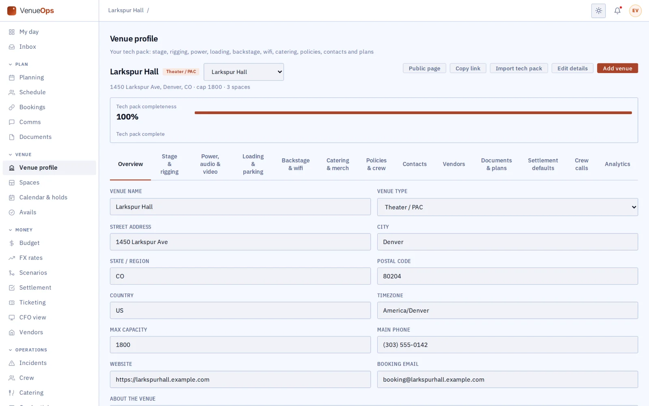649x406 pixels.
Task: Collapse the VENUE sidebar section
Action: (20, 155)
